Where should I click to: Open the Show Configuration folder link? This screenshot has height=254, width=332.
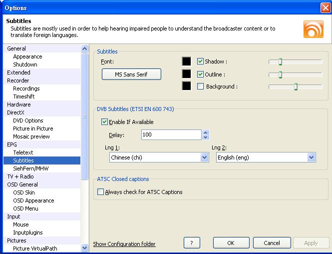pyautogui.click(x=124, y=244)
